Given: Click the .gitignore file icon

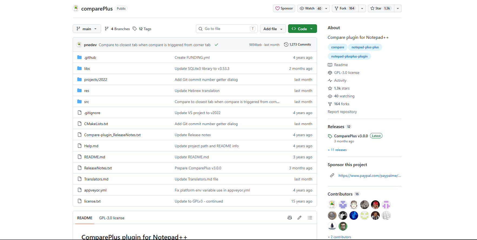Looking at the screenshot, I should (79, 112).
